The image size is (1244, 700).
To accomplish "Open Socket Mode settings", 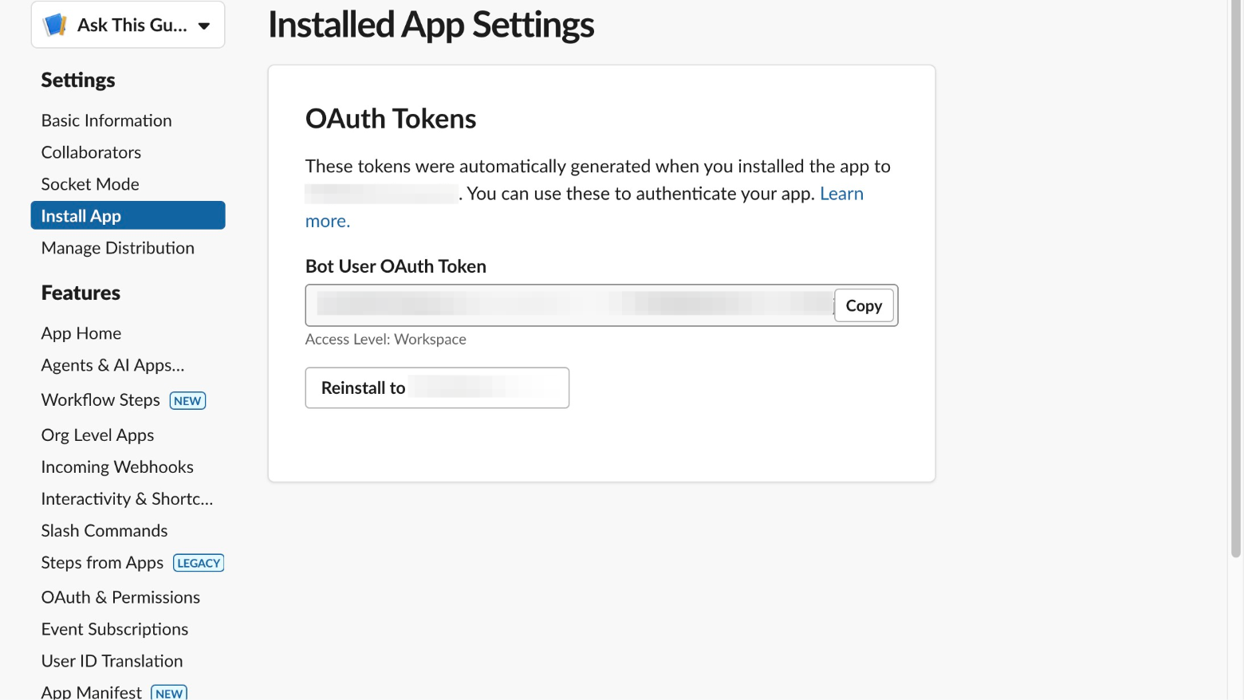I will click(x=90, y=184).
